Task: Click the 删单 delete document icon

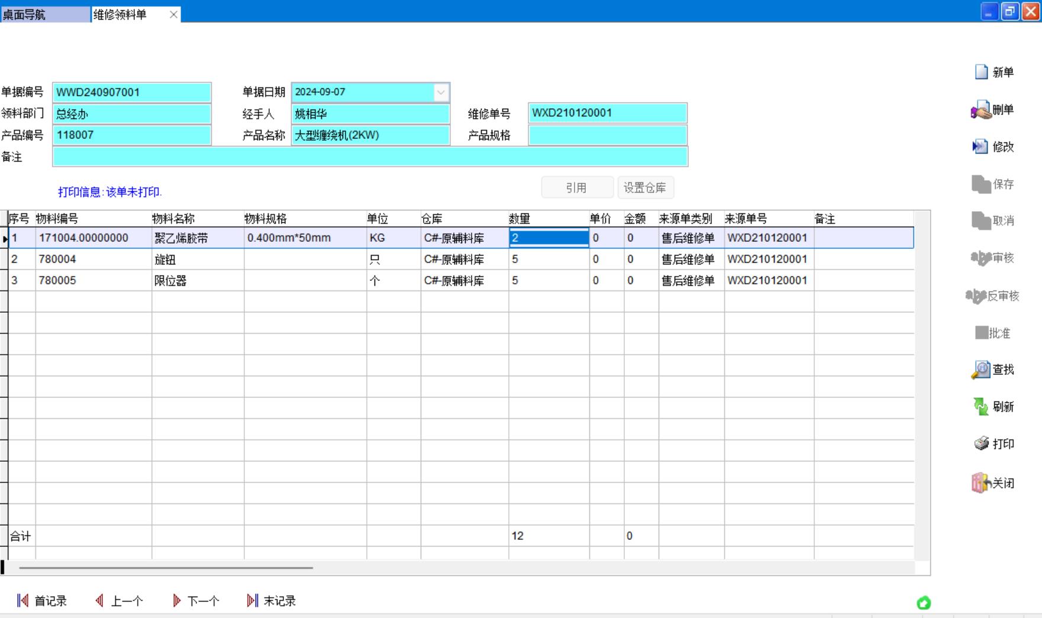Action: click(x=981, y=110)
